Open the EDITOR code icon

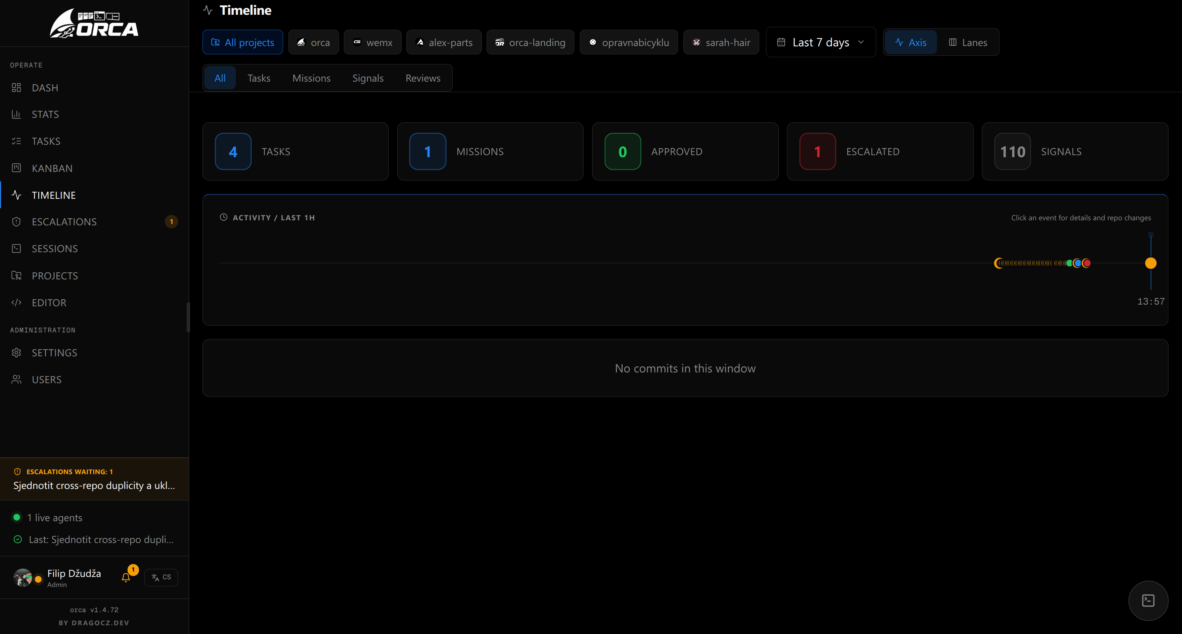tap(16, 302)
